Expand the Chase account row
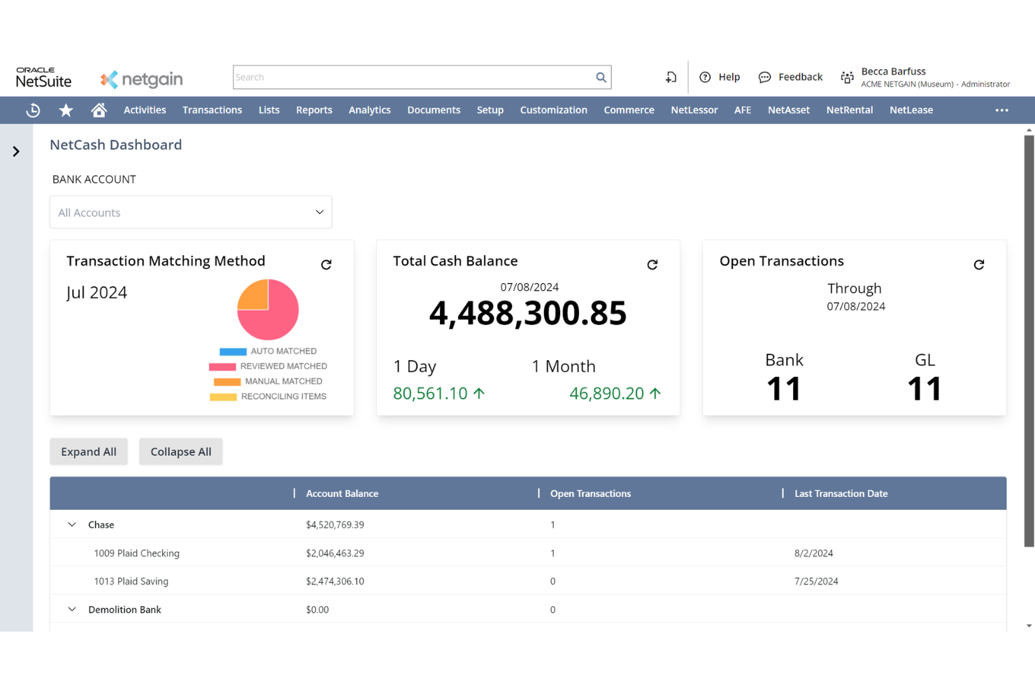This screenshot has width=1035, height=690. tap(71, 524)
